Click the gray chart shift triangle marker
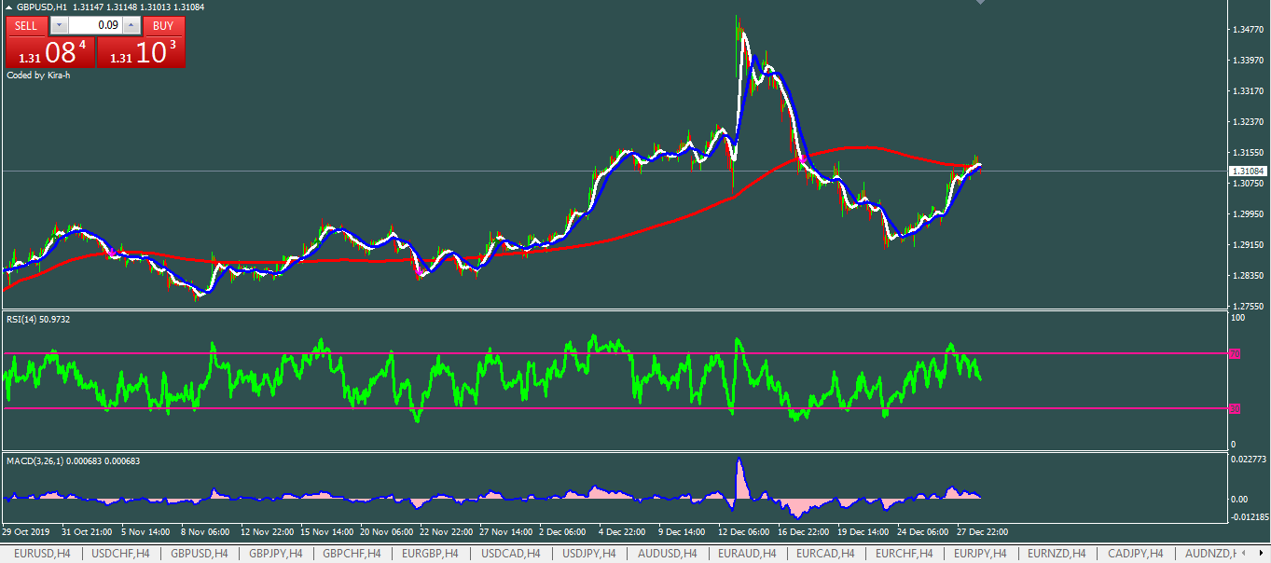 (980, 3)
